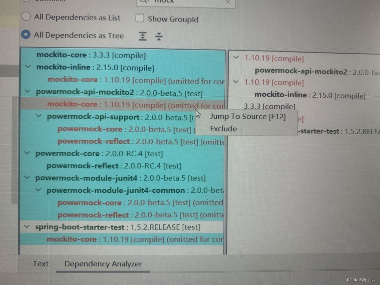Collapse the powermock-module-junit4 2.0.0-beta.5 node

pyautogui.click(x=27, y=178)
